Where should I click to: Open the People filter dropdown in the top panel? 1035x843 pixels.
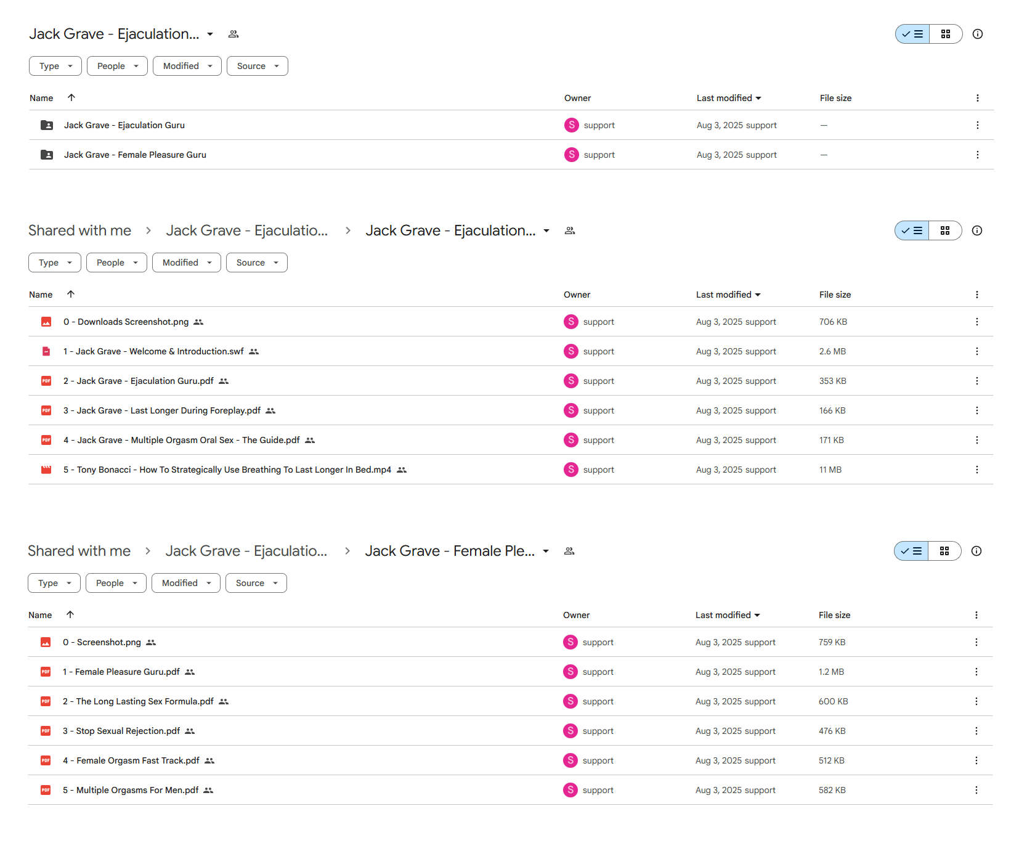117,66
